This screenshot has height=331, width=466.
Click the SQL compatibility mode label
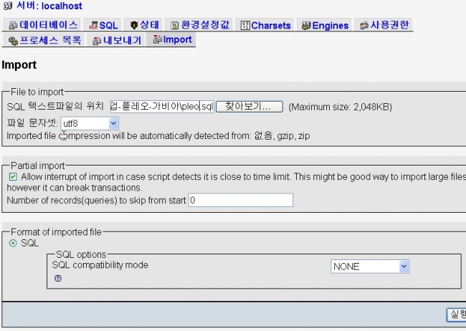(100, 265)
